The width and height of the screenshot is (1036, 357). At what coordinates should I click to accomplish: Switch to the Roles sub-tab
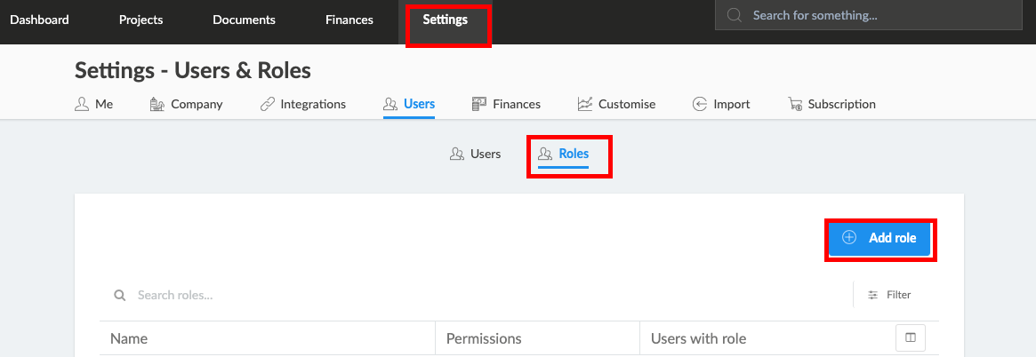point(564,154)
